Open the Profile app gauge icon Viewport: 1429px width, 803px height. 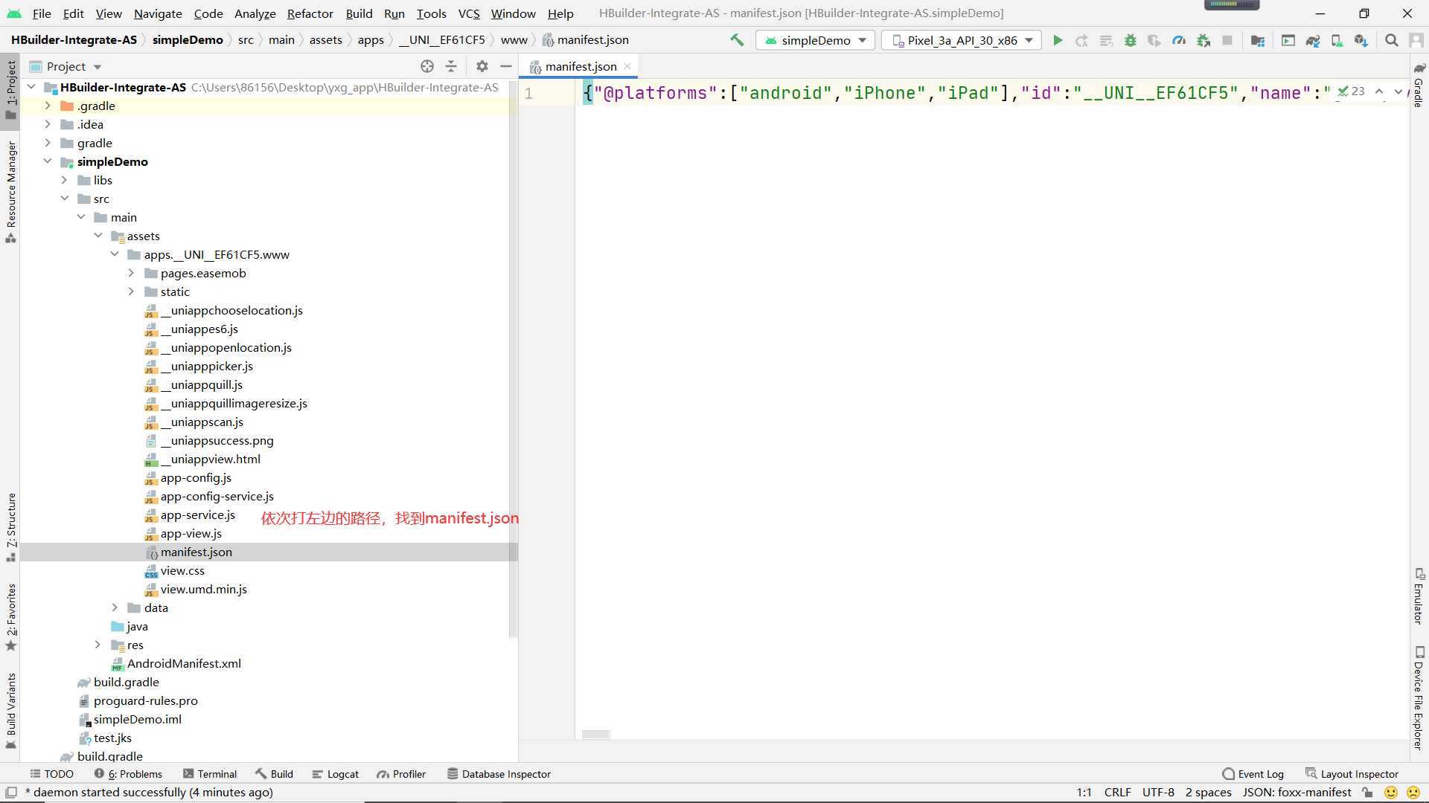[x=1179, y=40]
